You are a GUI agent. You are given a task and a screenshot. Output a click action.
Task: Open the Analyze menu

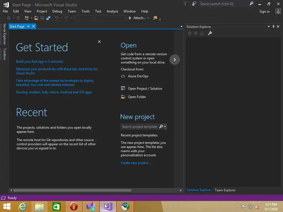click(x=112, y=11)
